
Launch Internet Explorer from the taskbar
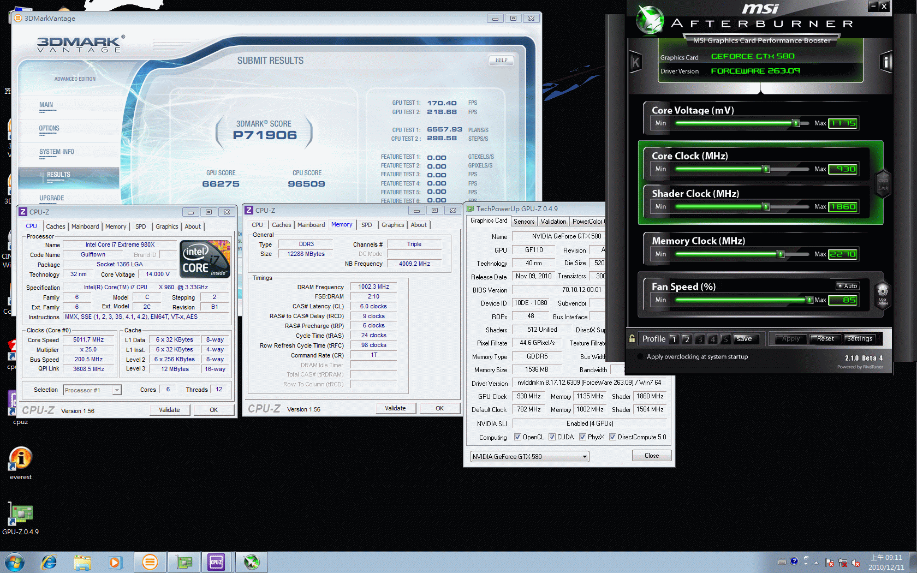(49, 562)
